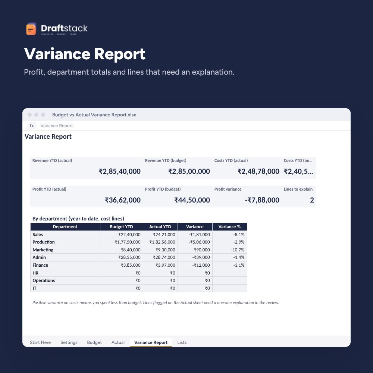Select the Admin department cell
The image size is (373, 373).
65,257
